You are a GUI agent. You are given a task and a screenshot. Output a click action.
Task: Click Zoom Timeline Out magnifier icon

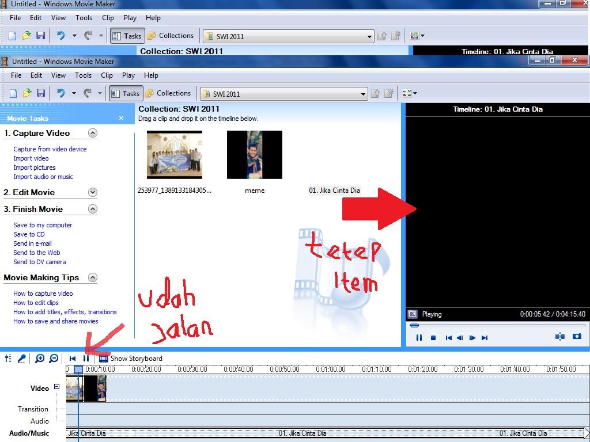coord(54,359)
